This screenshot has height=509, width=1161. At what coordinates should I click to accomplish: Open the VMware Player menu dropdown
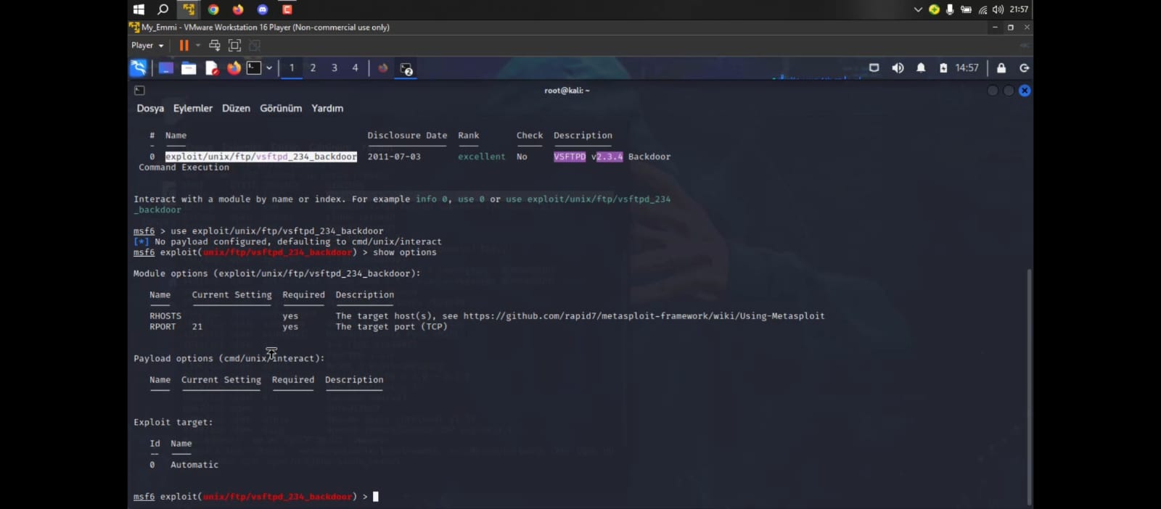tap(147, 45)
